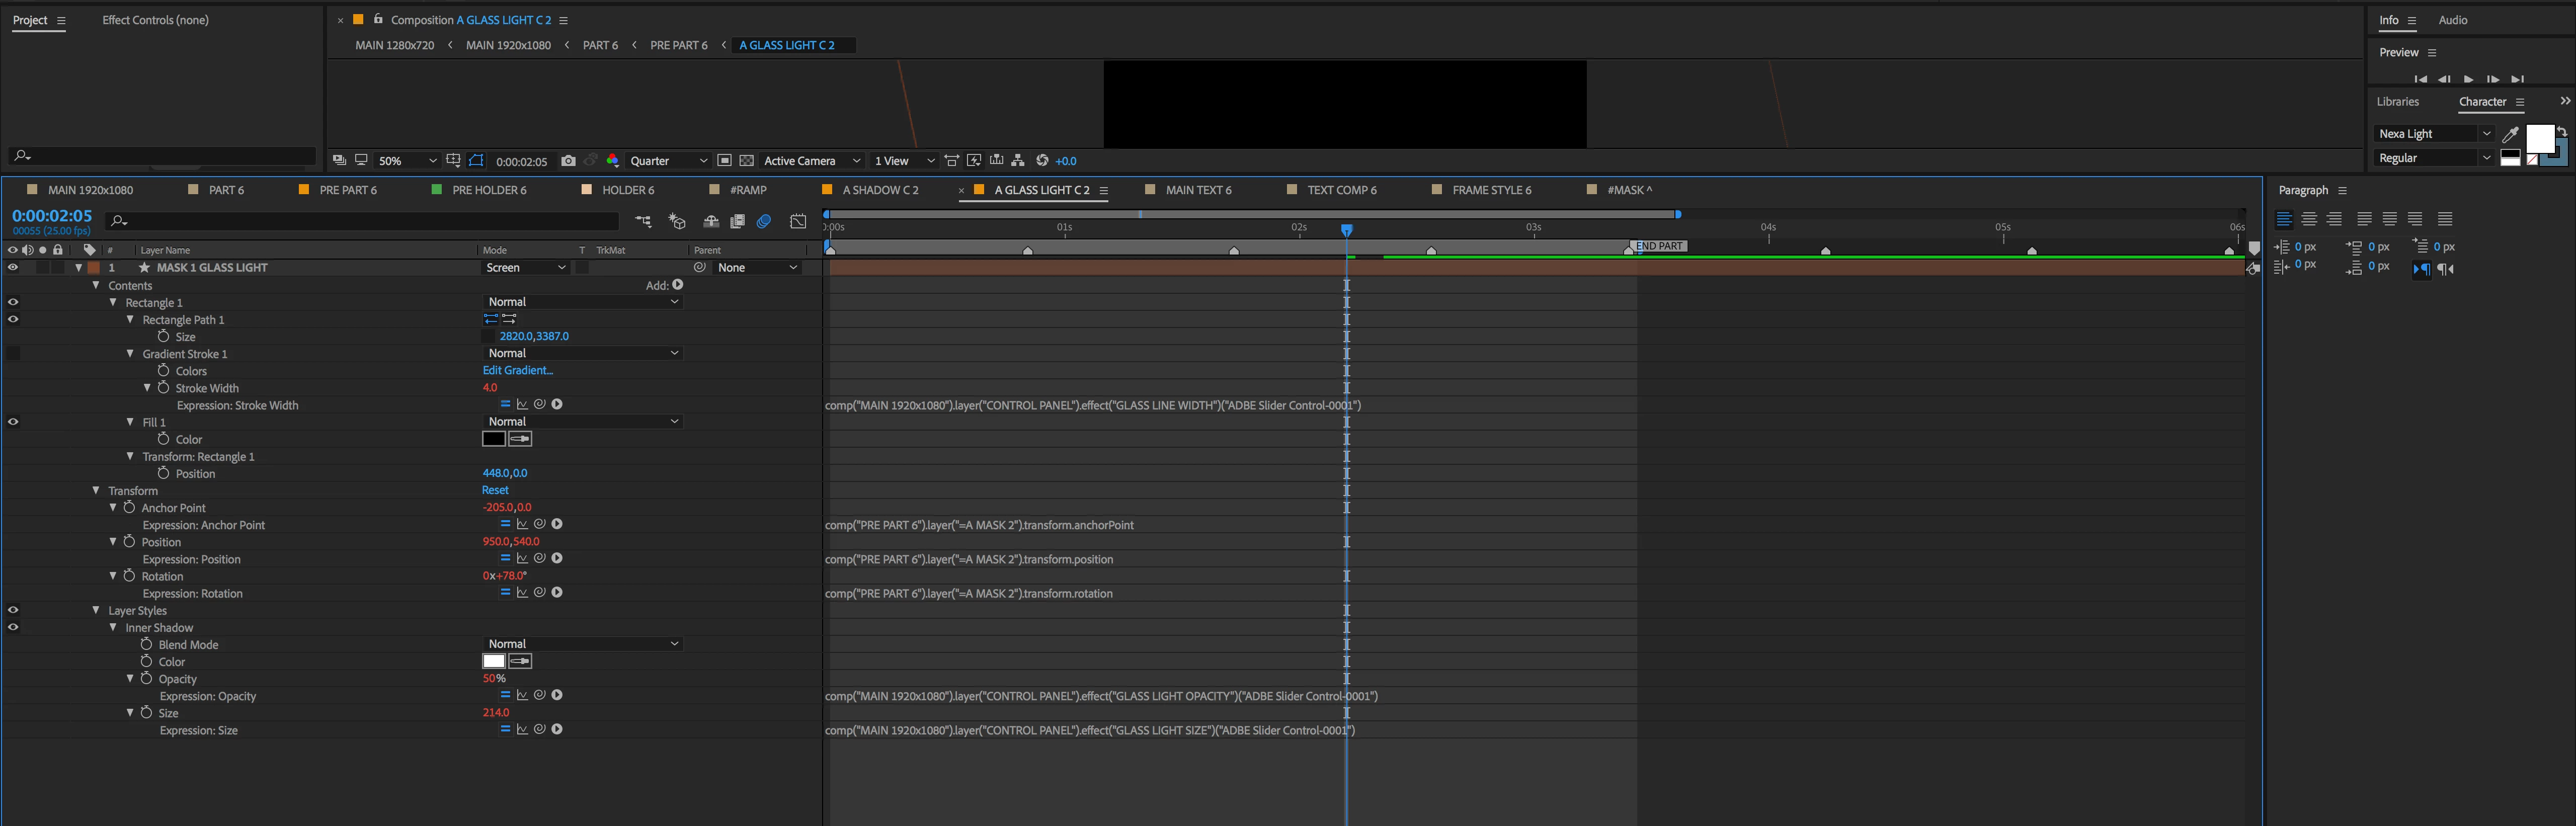
Task: Click the END PART timeline marker
Action: 1658,246
